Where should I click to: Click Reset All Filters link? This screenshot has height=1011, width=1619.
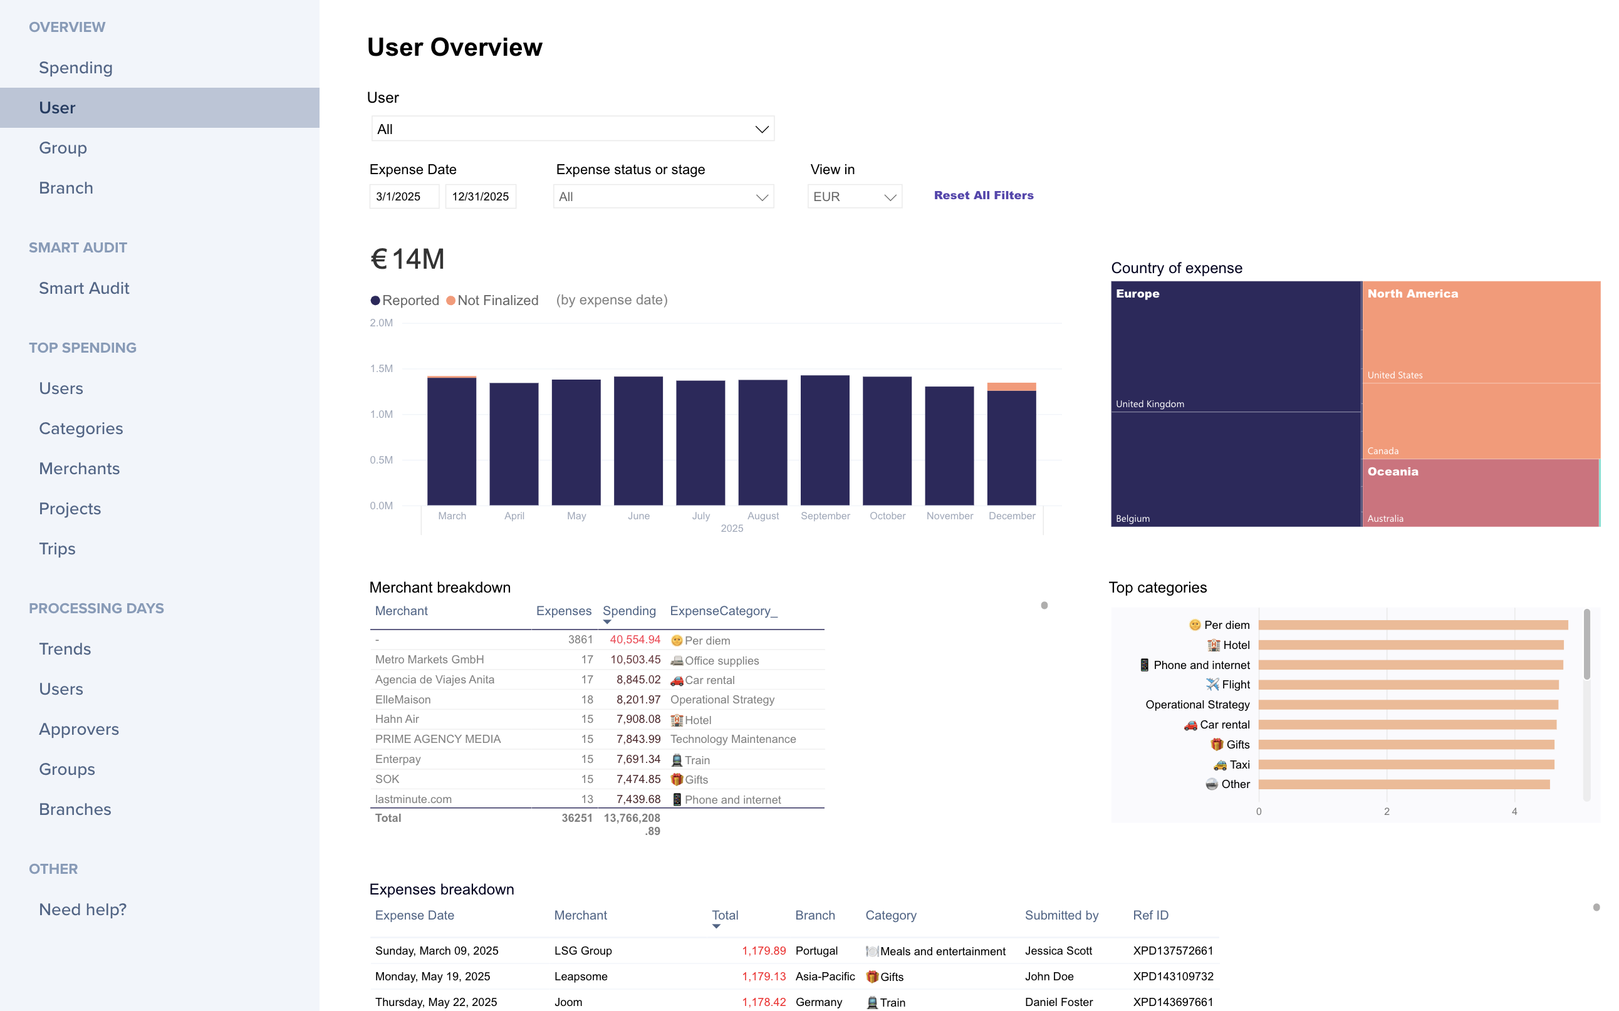tap(983, 195)
